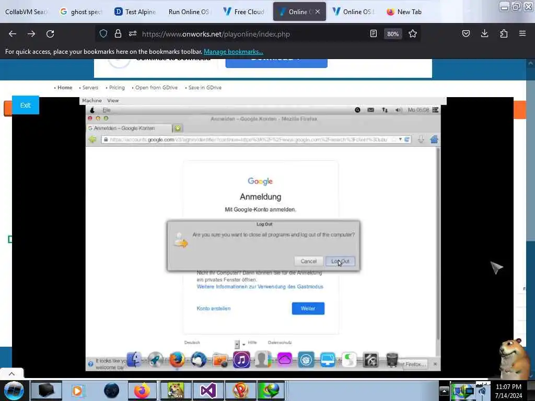Launch the rocket Launchpad icon in dock
The image size is (535, 401).
click(x=155, y=360)
